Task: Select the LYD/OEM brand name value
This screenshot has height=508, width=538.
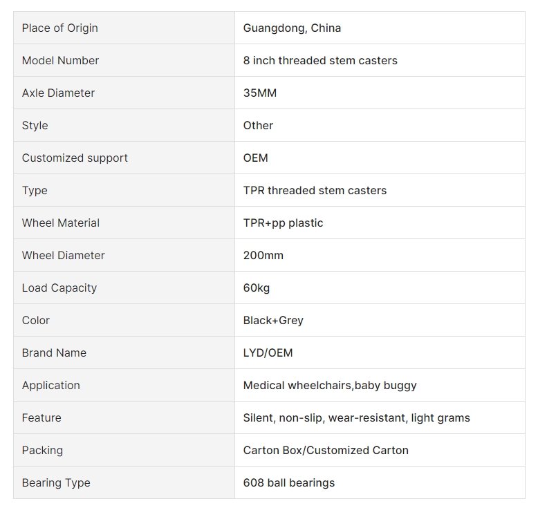Action: coord(268,352)
